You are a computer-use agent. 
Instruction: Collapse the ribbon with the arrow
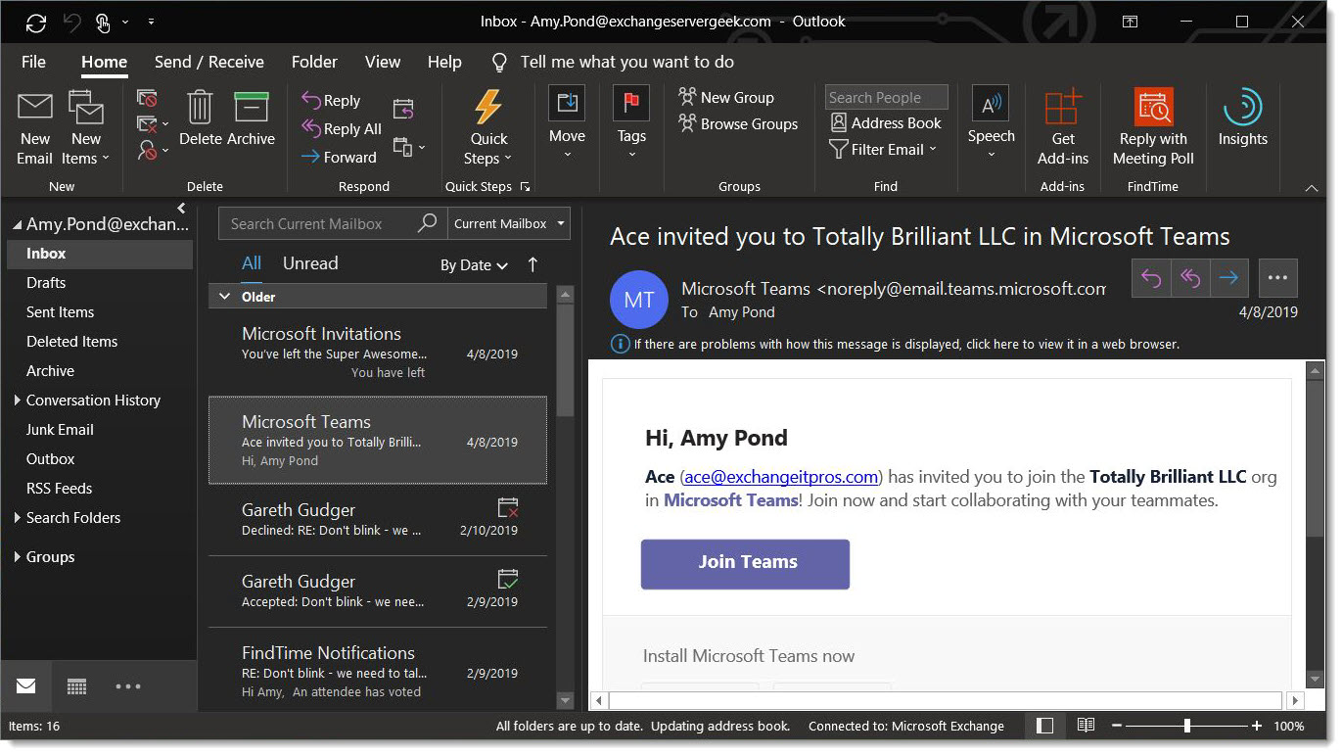click(x=1312, y=187)
